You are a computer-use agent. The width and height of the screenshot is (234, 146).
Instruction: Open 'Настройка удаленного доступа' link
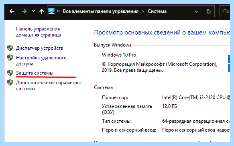point(41,61)
